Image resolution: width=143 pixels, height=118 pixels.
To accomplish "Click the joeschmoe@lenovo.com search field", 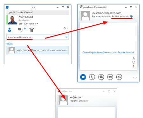I will [37, 37].
